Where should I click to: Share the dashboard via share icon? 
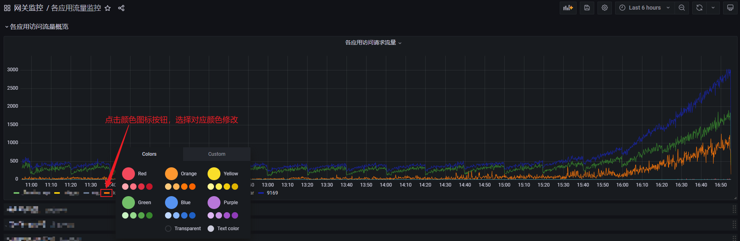(x=121, y=8)
